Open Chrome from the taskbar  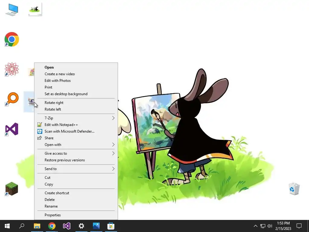click(52, 226)
